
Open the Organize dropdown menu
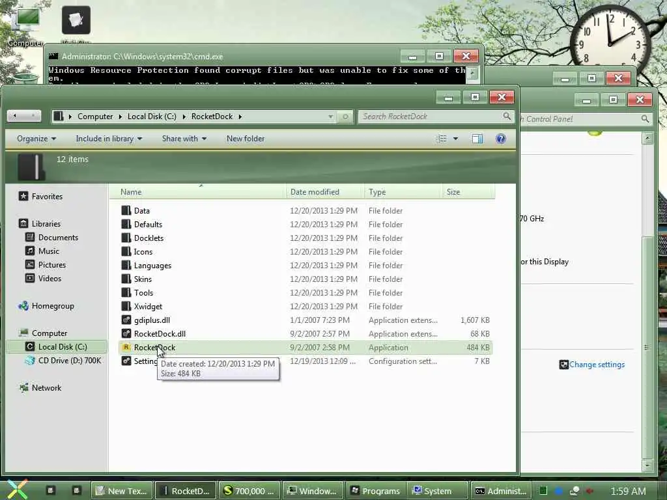coord(36,139)
